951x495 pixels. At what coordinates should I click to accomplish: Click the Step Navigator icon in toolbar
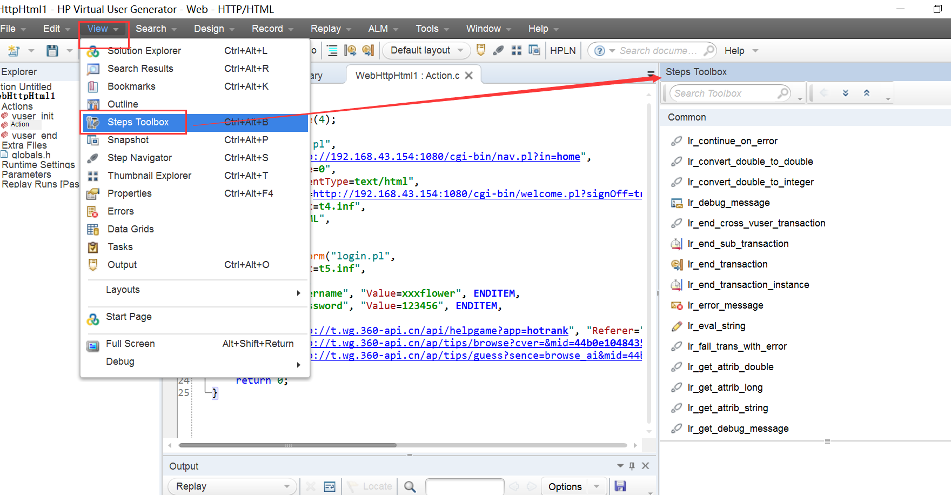tap(498, 50)
